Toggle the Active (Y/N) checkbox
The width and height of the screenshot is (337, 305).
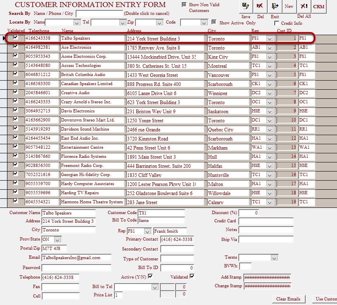point(150,276)
